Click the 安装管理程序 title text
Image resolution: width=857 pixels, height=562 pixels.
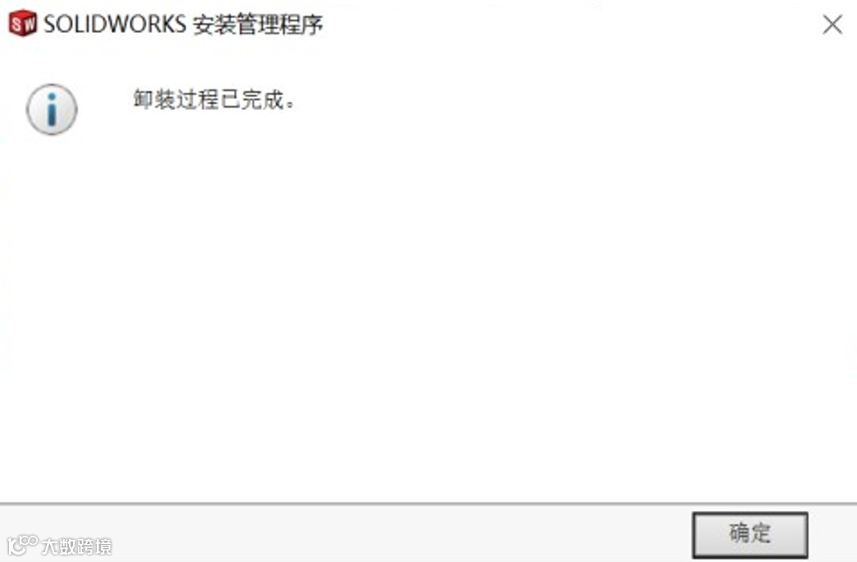pyautogui.click(x=258, y=25)
